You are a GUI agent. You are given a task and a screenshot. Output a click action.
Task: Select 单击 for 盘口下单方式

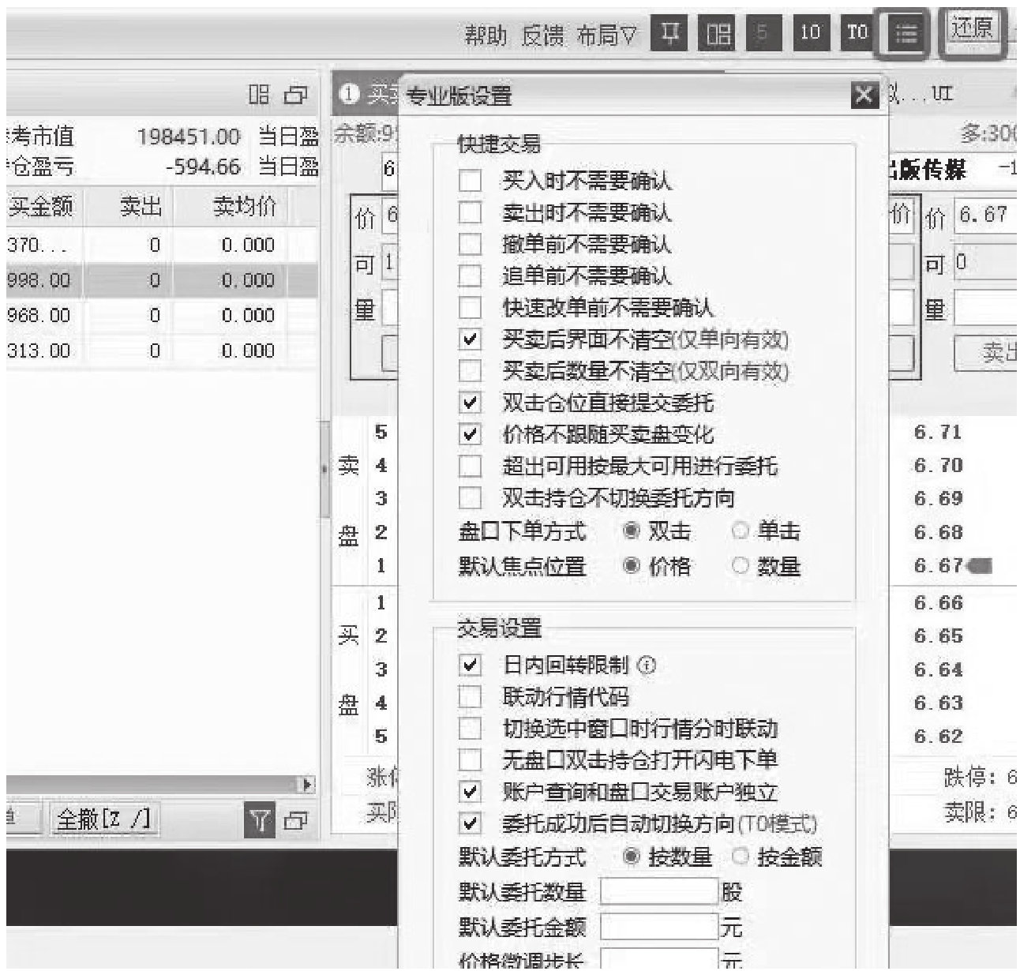[x=740, y=531]
